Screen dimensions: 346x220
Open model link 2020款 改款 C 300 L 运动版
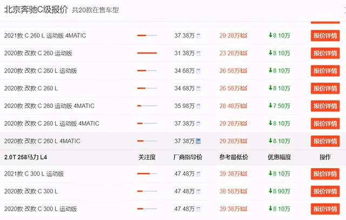[41, 209]
